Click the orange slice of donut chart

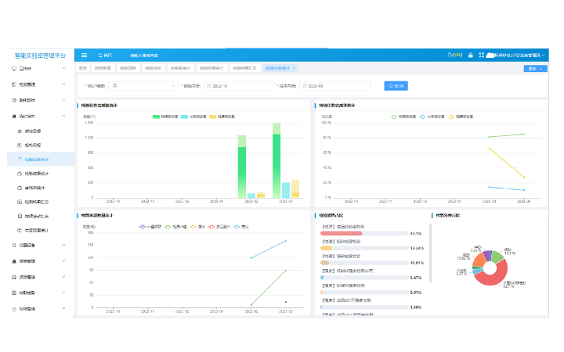(478, 260)
